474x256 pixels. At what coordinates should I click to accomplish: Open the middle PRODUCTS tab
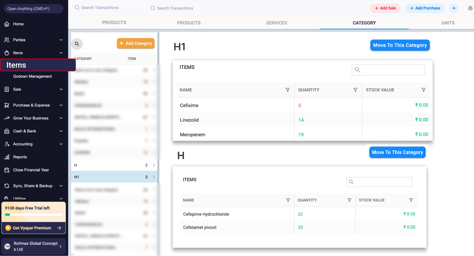pyautogui.click(x=189, y=23)
